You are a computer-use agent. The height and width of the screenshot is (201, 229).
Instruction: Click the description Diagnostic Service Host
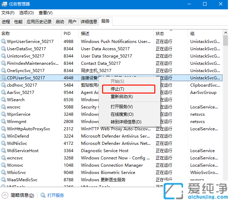[105, 150]
